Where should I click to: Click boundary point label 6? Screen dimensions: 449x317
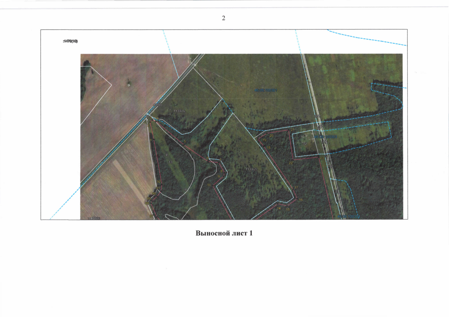tap(207, 158)
